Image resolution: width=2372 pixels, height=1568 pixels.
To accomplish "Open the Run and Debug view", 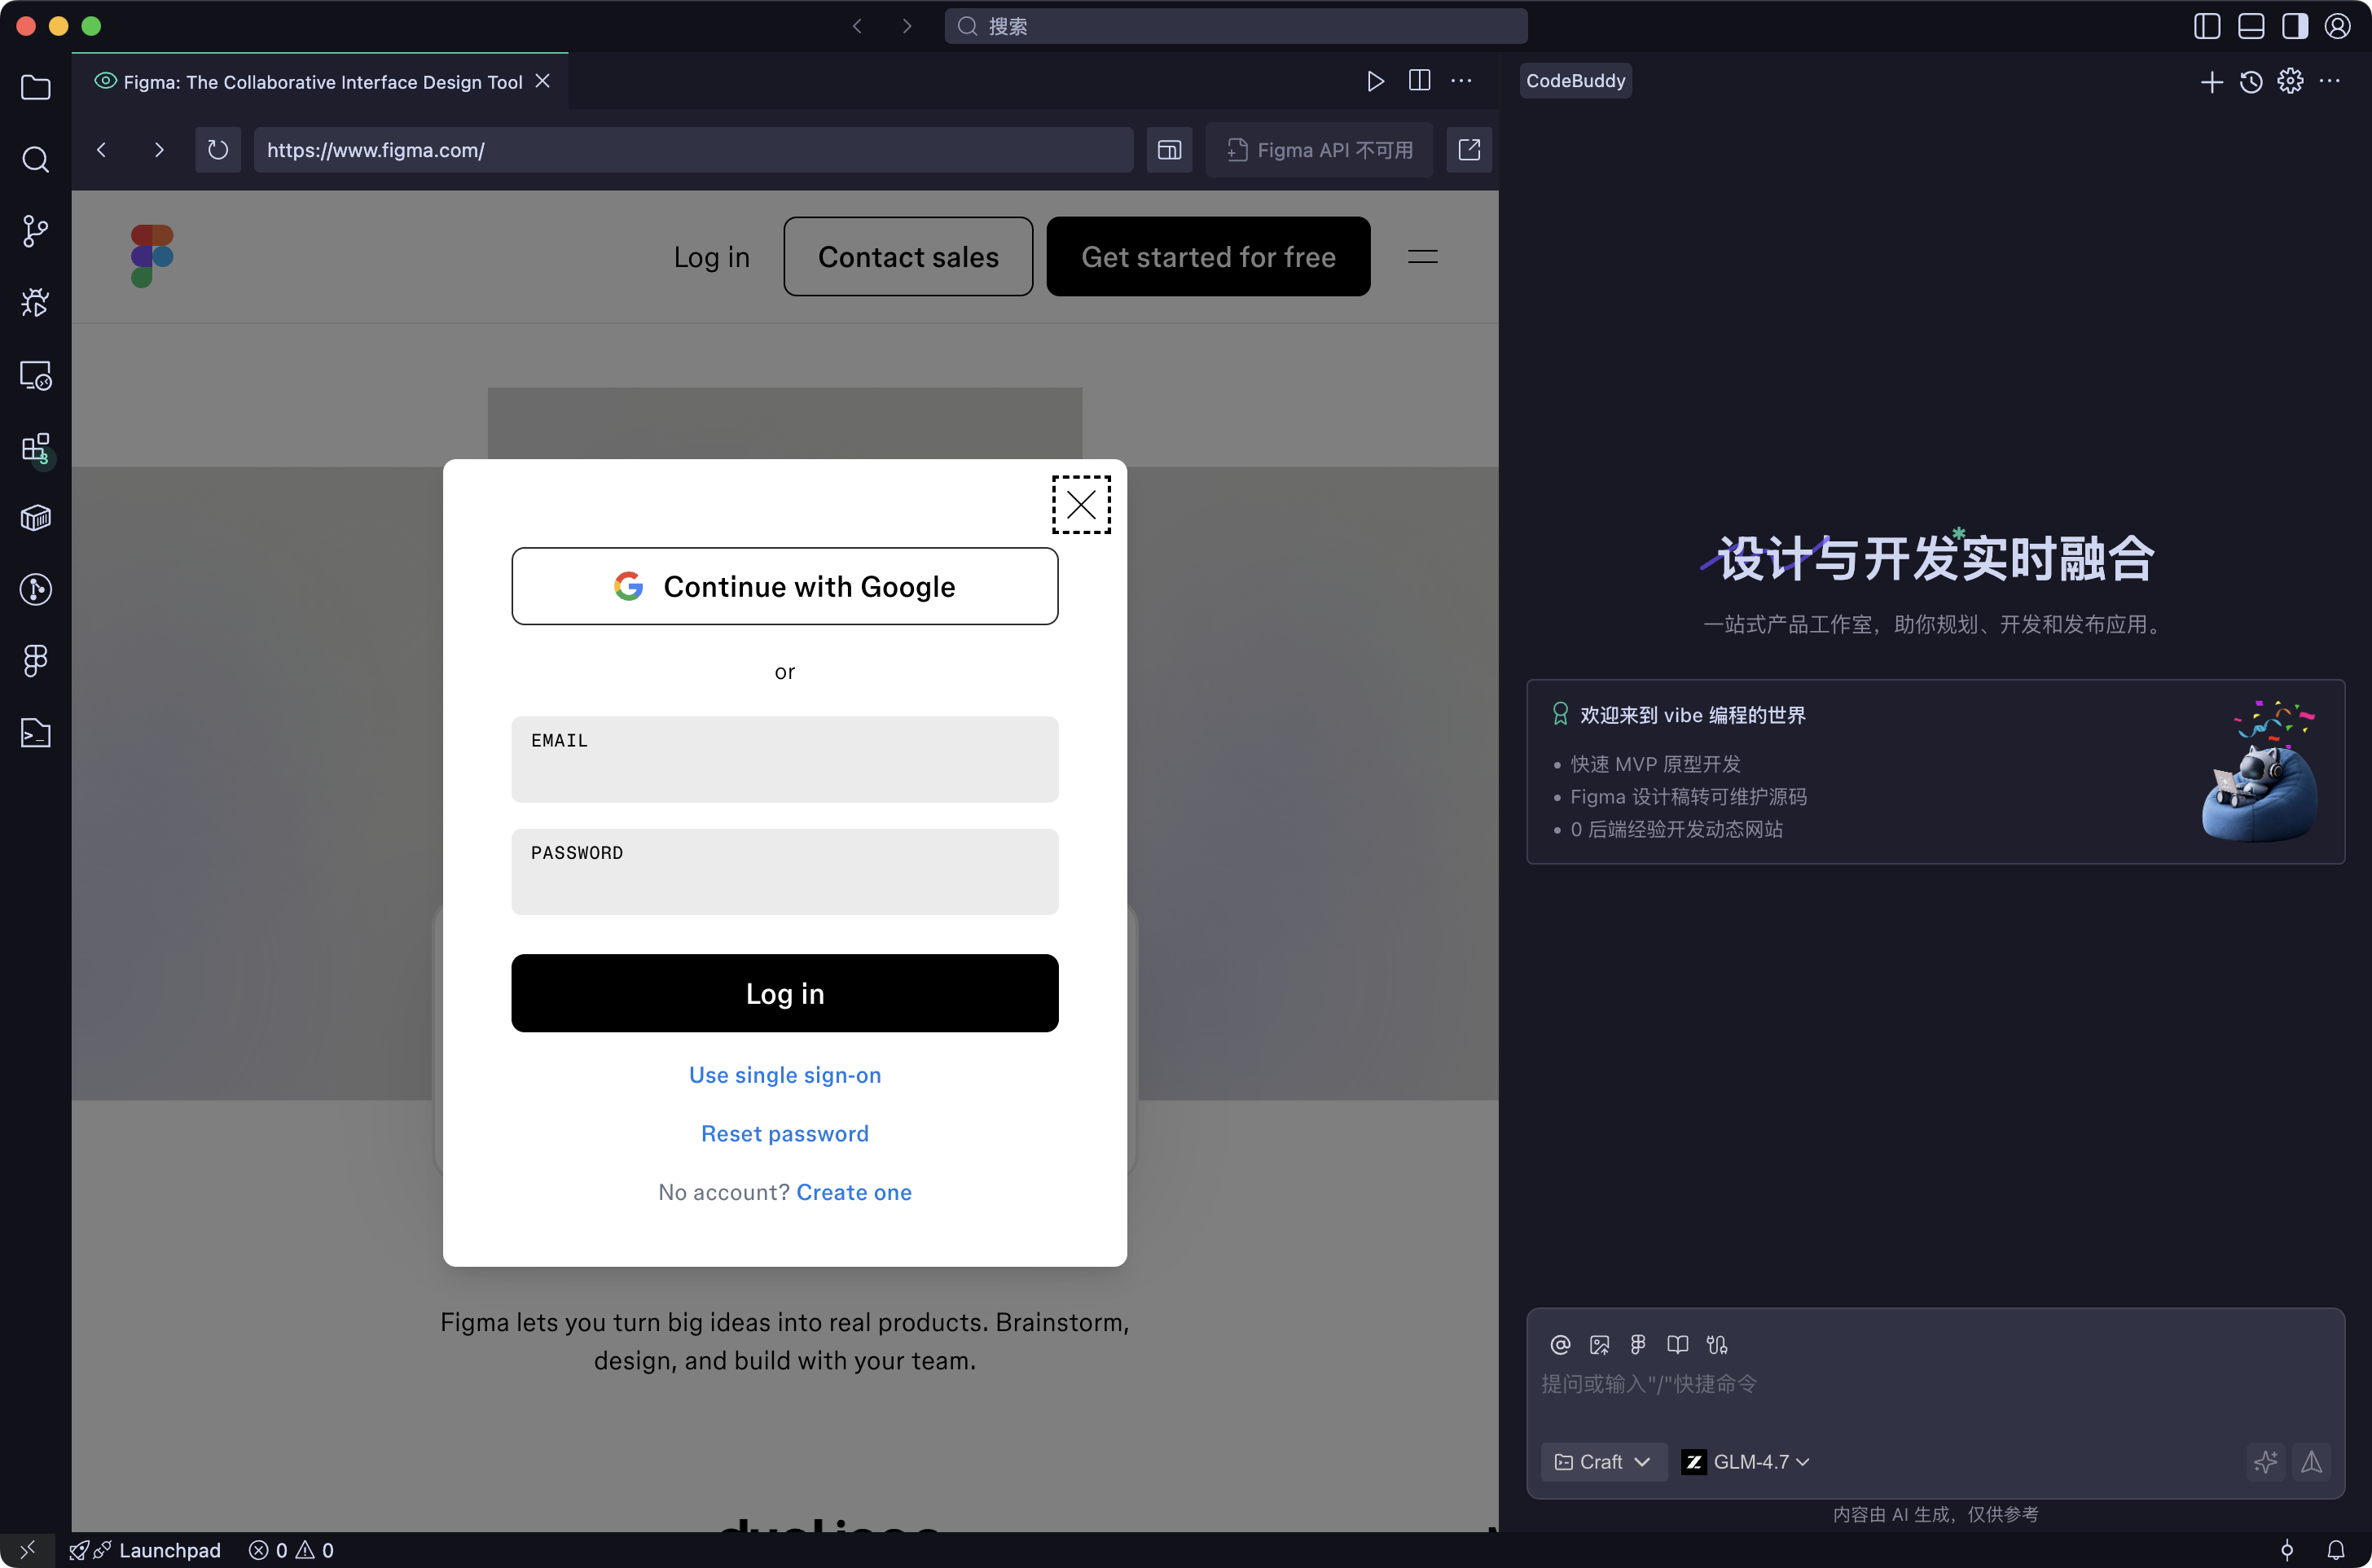I will pos(36,302).
